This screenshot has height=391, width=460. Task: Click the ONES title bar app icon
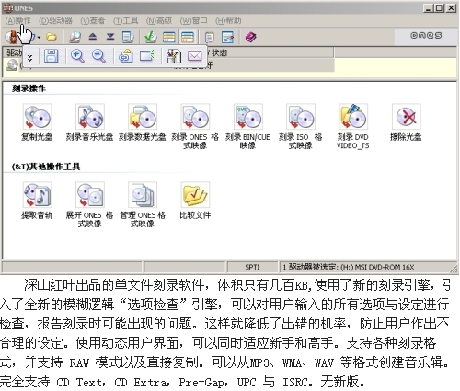(8, 7)
